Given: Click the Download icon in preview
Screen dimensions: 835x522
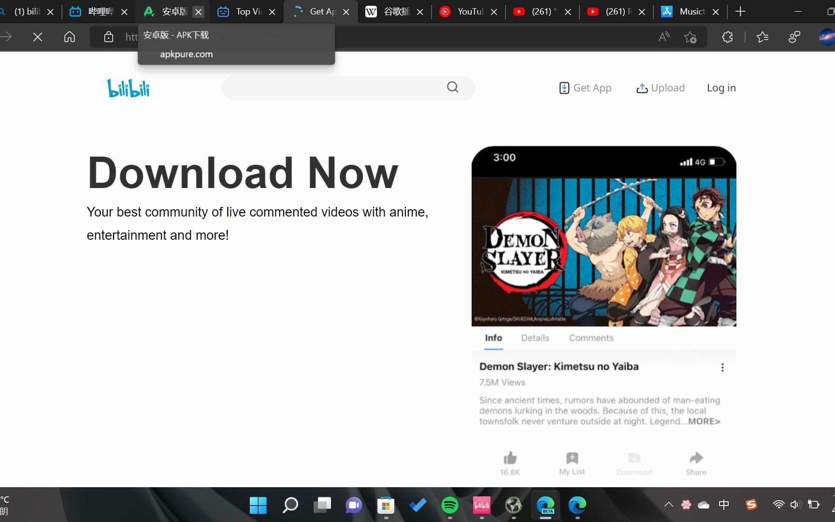Looking at the screenshot, I should (x=634, y=458).
